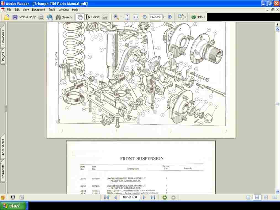Click Save a Copy button
Viewport: 280px width, 210px height.
(x=24, y=17)
